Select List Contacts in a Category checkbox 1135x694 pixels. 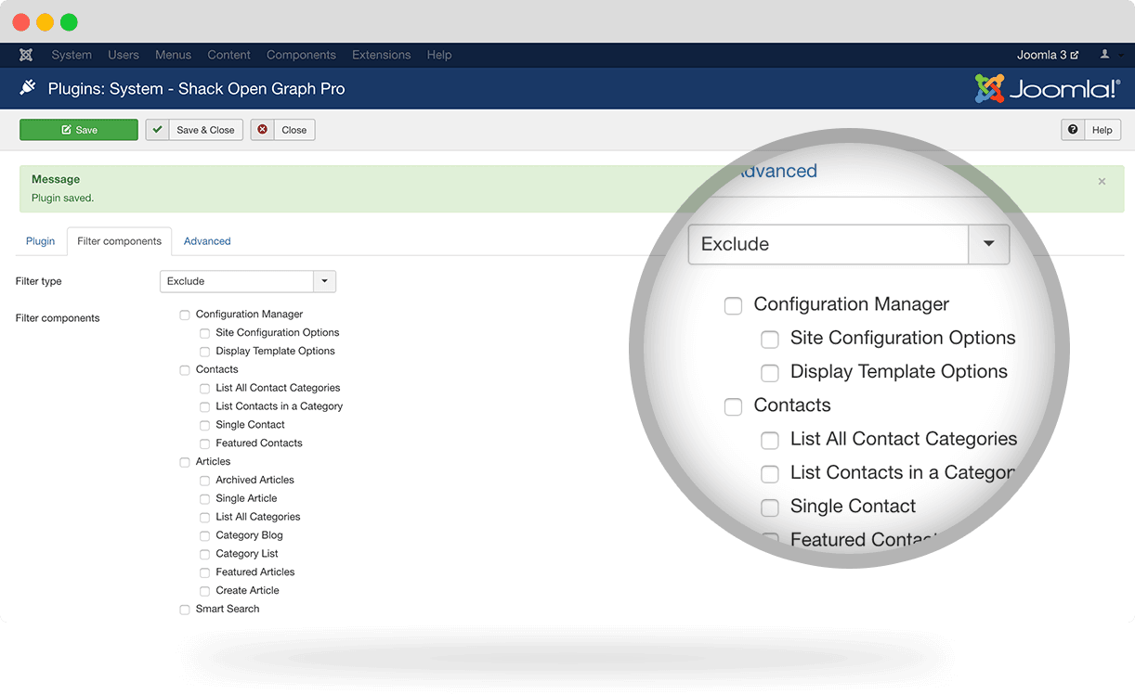[x=205, y=407]
